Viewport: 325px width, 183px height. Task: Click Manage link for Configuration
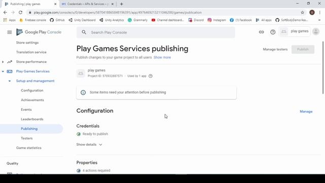pyautogui.click(x=306, y=111)
